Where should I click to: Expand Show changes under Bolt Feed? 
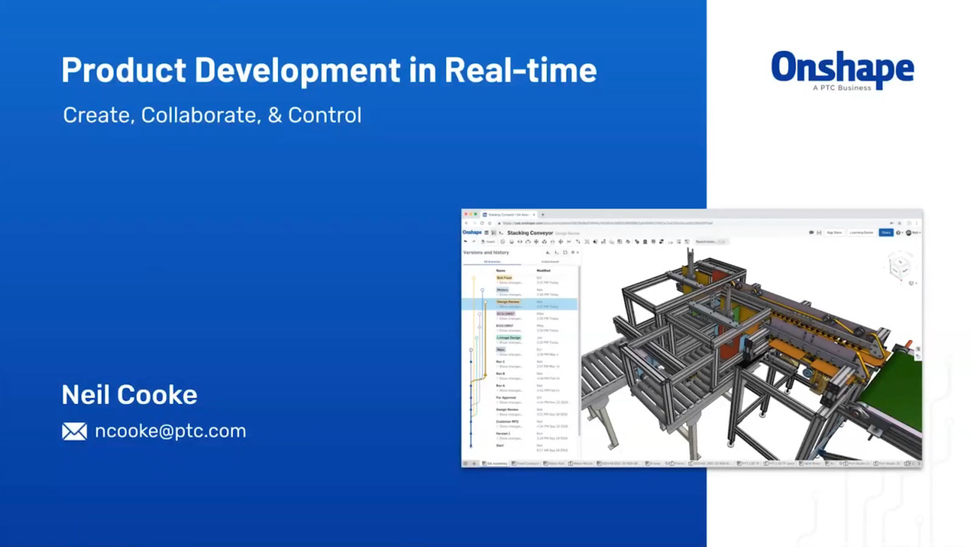tap(510, 283)
